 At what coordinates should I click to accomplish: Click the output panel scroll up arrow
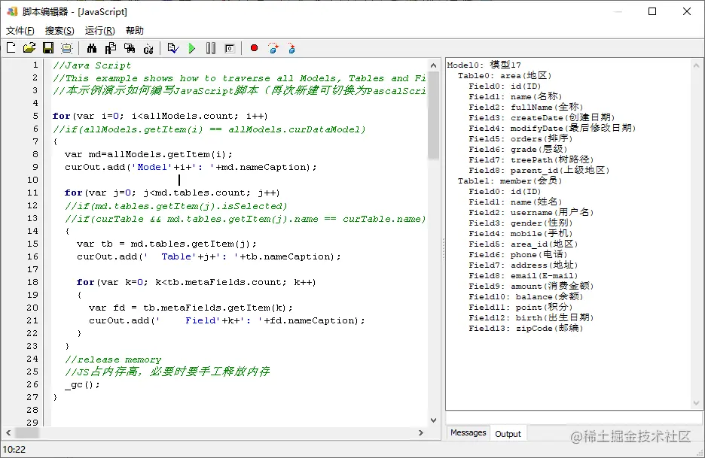(697, 65)
